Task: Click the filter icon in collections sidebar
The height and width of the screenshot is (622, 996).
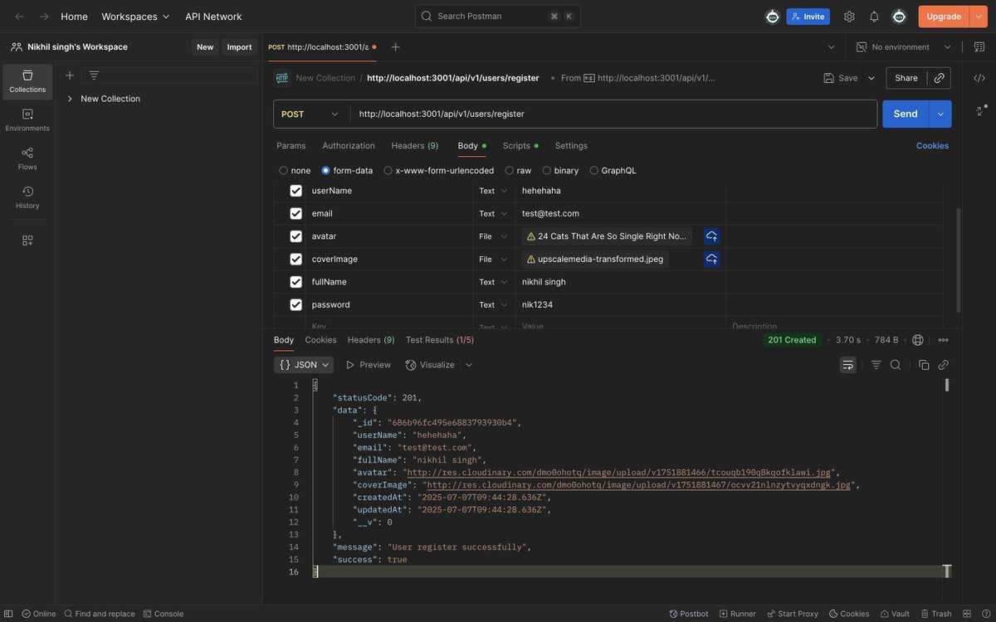Action: point(94,75)
